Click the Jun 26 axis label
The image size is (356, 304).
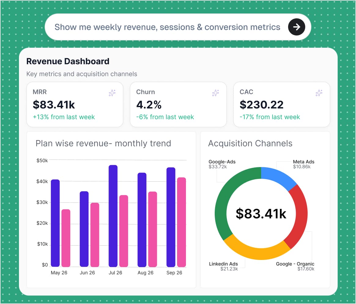87,273
